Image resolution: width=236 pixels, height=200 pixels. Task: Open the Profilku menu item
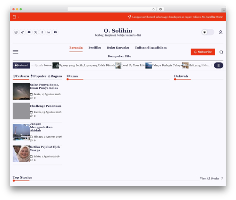click(95, 48)
